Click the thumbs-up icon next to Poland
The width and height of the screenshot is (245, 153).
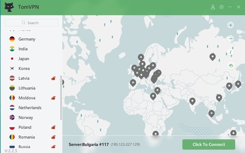pyautogui.click(x=54, y=127)
